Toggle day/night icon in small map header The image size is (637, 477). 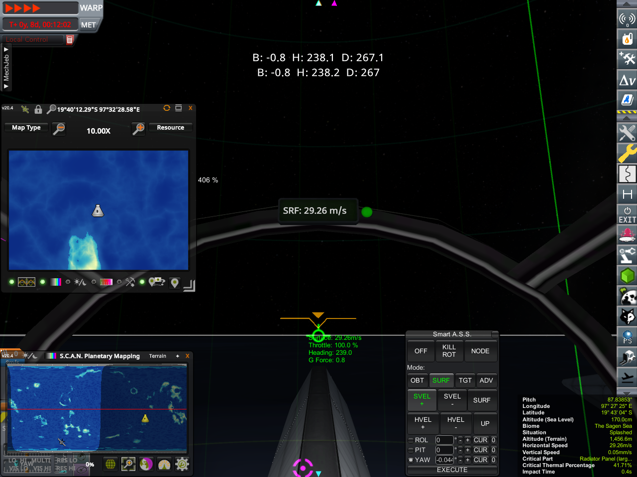click(31, 356)
